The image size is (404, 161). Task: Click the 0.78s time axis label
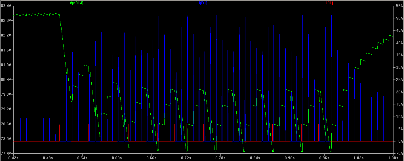pyautogui.click(x=220, y=158)
